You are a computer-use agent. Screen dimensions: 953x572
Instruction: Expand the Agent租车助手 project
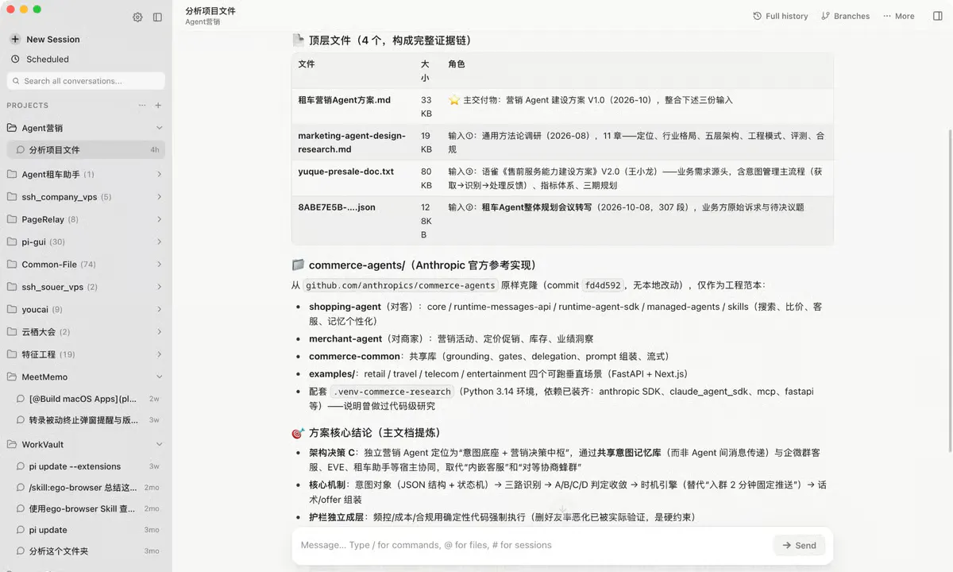[159, 174]
